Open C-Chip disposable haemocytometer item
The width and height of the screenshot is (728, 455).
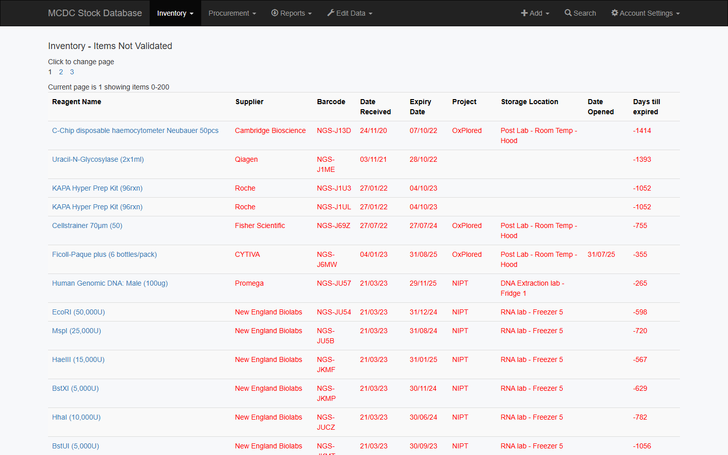(135, 130)
